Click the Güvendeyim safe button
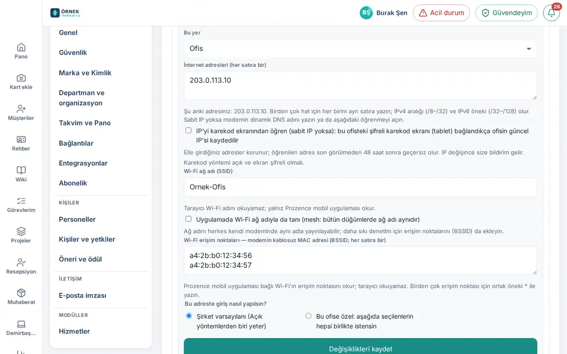 click(506, 13)
